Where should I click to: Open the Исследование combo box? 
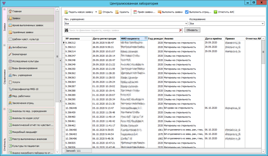click(x=262, y=24)
